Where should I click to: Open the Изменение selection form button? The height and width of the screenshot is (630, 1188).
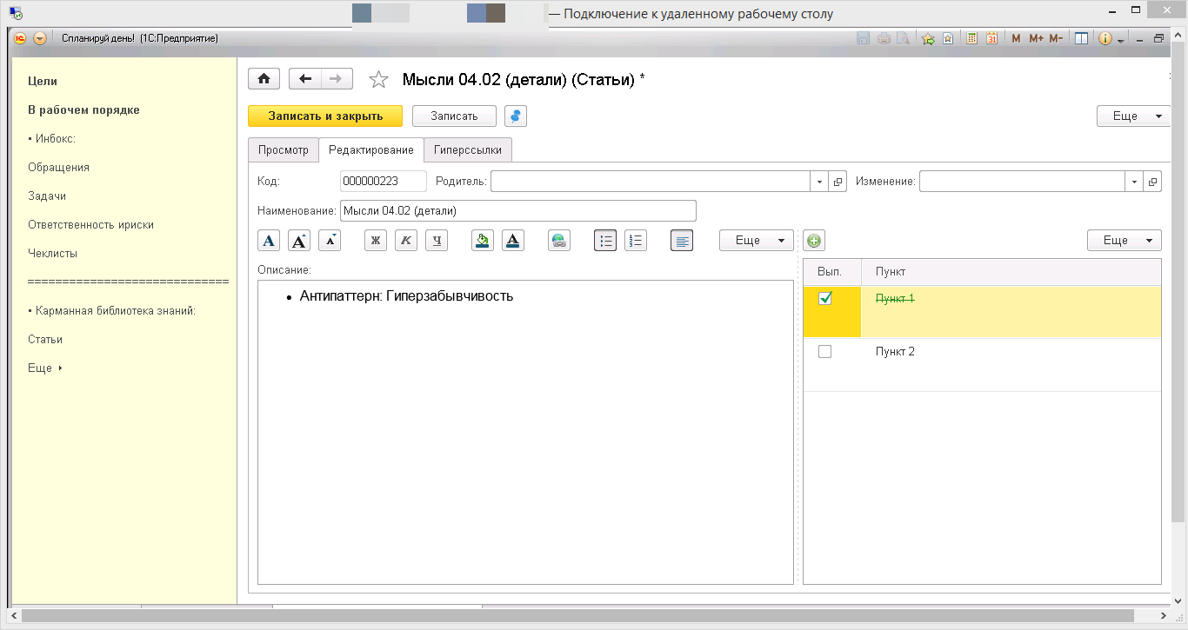click(1152, 182)
